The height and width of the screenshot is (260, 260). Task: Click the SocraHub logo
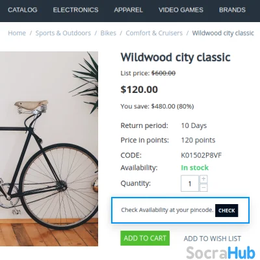tap(220, 253)
